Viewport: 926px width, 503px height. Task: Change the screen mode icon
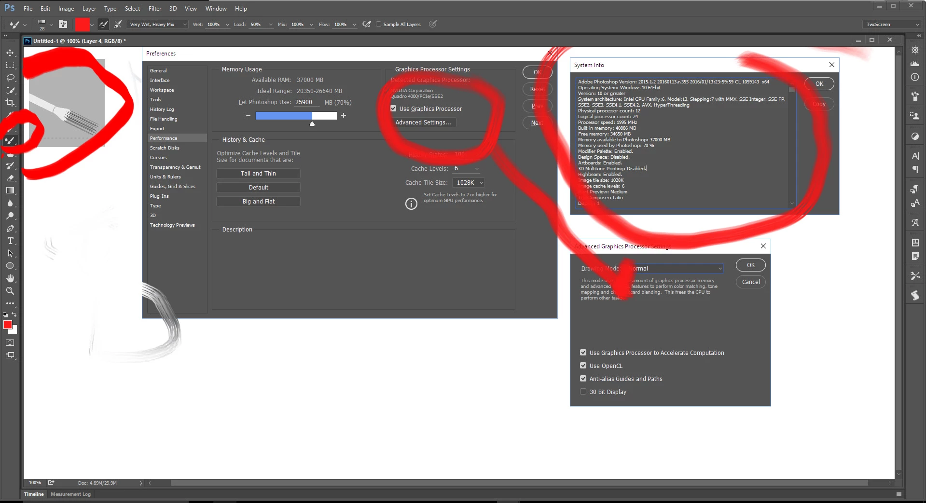click(10, 355)
